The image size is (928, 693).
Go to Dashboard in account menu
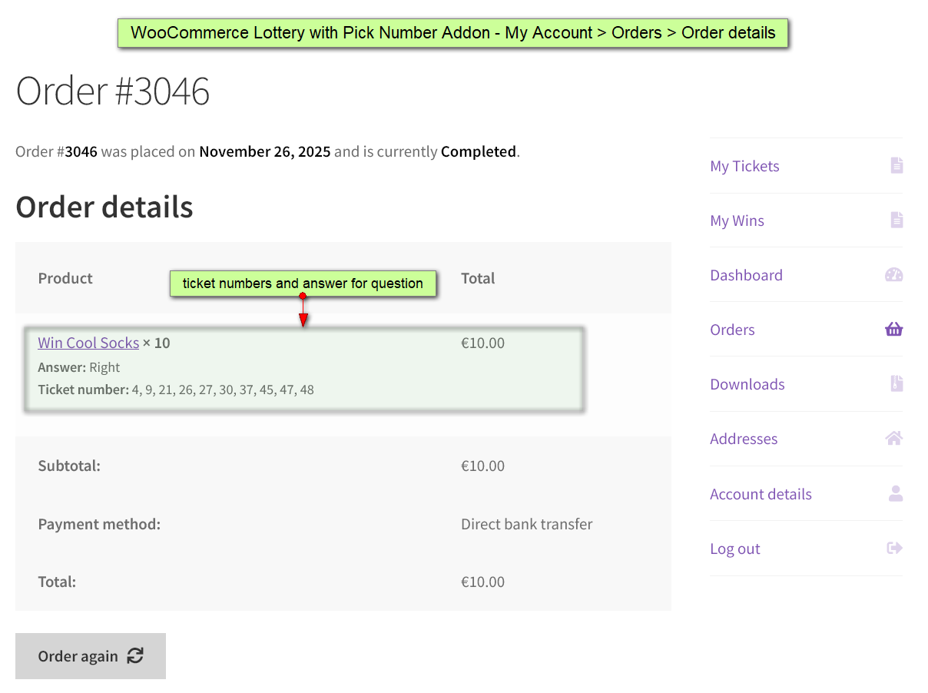point(746,275)
